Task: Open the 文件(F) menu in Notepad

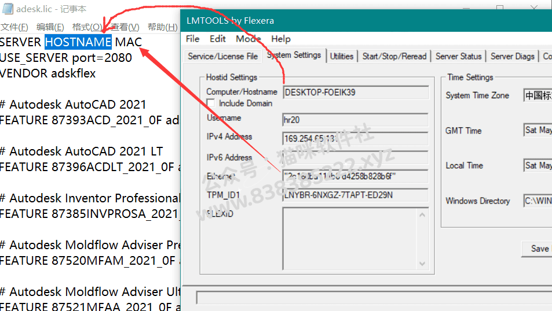Action: (x=14, y=27)
